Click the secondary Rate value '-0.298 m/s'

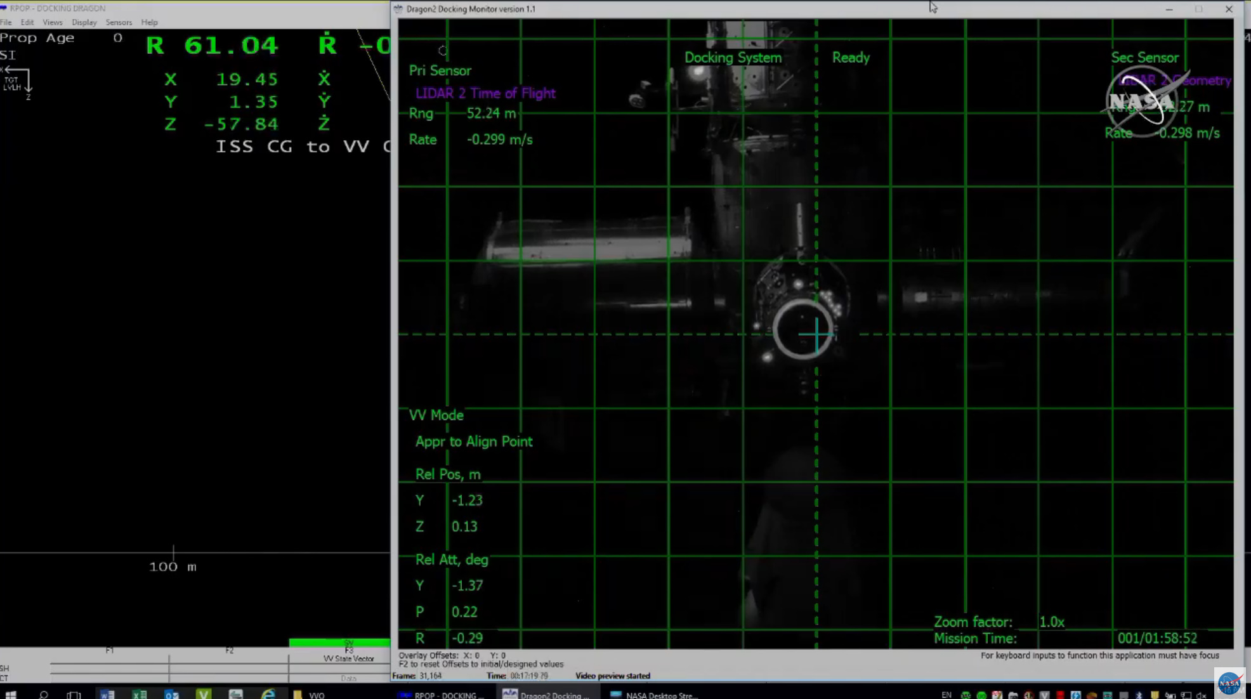[1188, 133]
